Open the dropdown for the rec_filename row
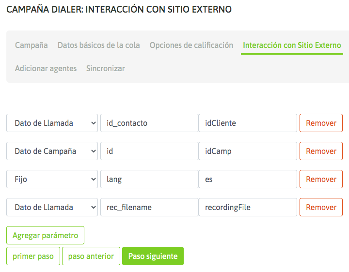The height and width of the screenshot is (272, 349). (x=52, y=207)
